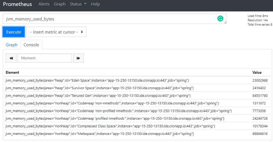
Task: Open Graph in the top navigation bar
Action: point(59,4)
